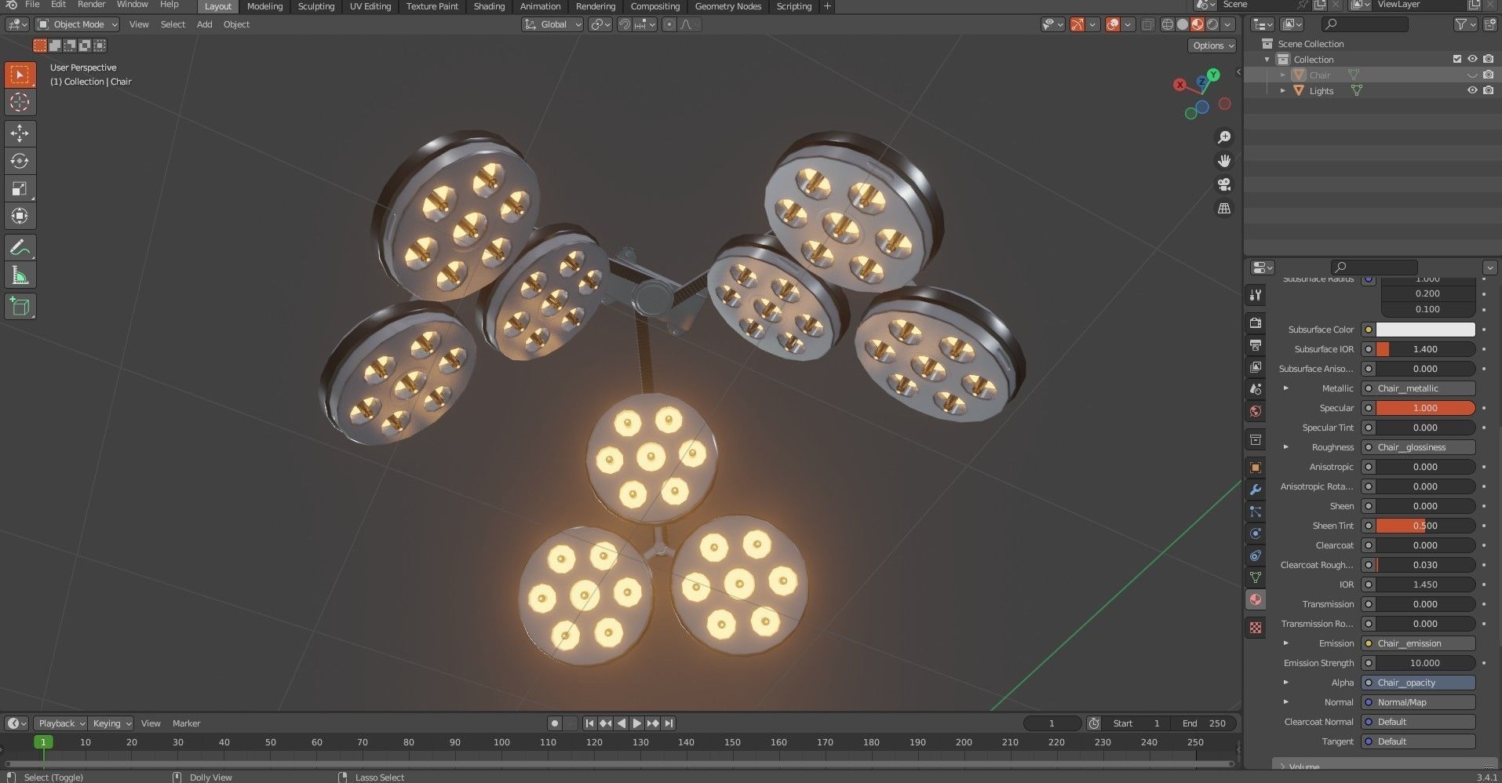Image resolution: width=1502 pixels, height=783 pixels.
Task: Open the Subsurface Color swatch
Action: (1425, 330)
